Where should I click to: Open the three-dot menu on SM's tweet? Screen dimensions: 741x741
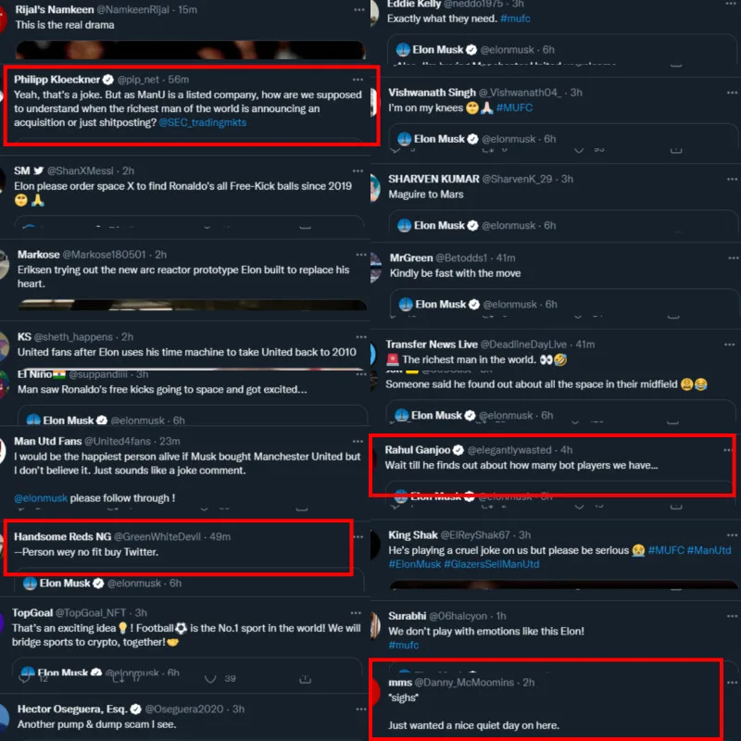click(358, 170)
